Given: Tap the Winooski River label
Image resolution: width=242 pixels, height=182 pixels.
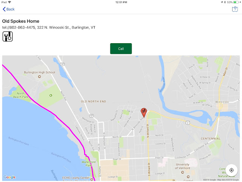Looking at the screenshot, I should click(x=162, y=85).
